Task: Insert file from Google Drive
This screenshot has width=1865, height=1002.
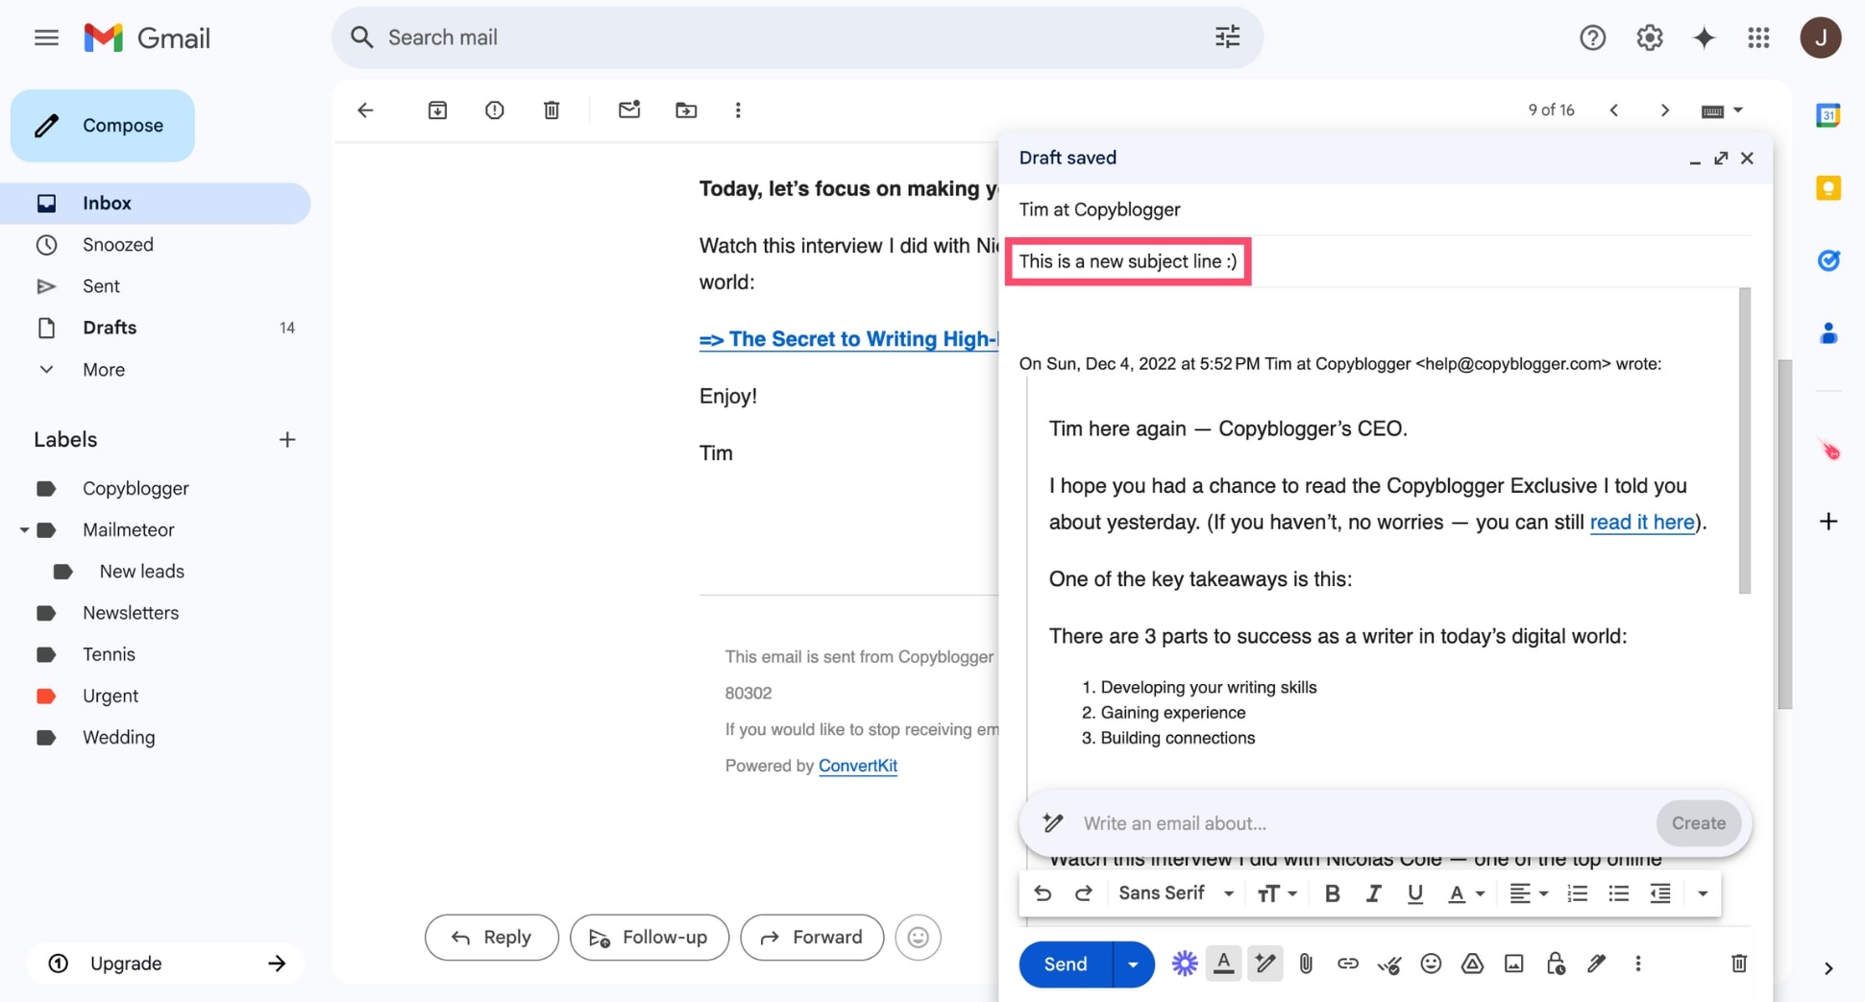Action: pos(1472,964)
